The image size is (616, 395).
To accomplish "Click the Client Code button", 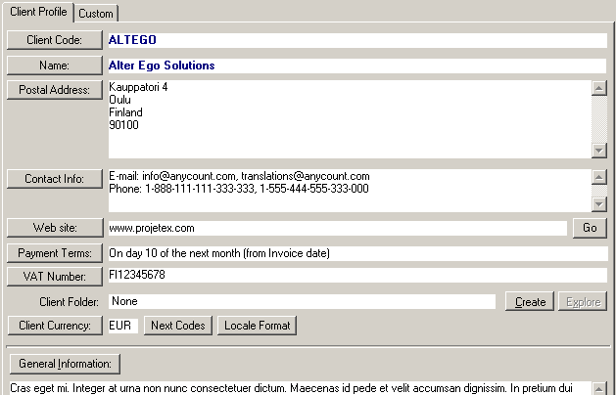I will pyautogui.click(x=54, y=40).
